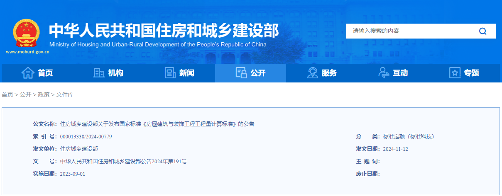This screenshot has width=502, height=196.
Task: Focus the 请输入搜索的内容 search field
Action: coord(411,31)
